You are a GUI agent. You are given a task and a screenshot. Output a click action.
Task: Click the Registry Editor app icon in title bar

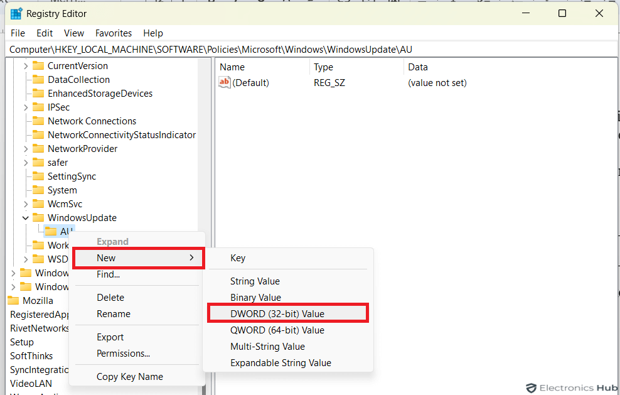[16, 13]
